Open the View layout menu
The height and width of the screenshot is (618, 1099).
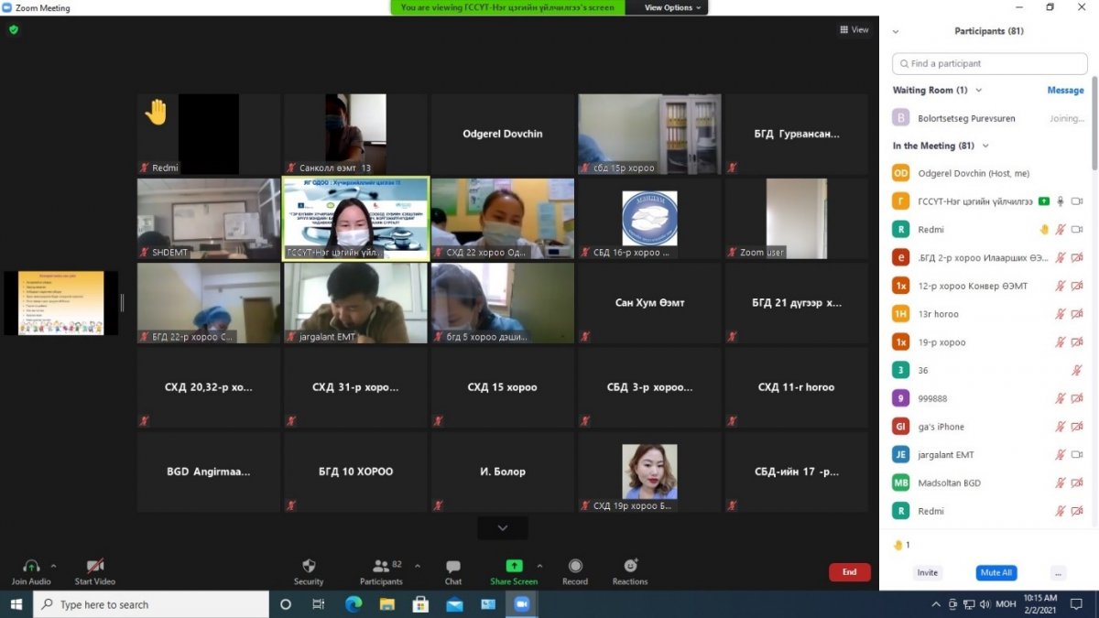coord(854,30)
